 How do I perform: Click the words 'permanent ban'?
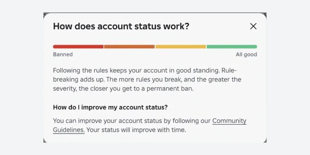[170, 89]
